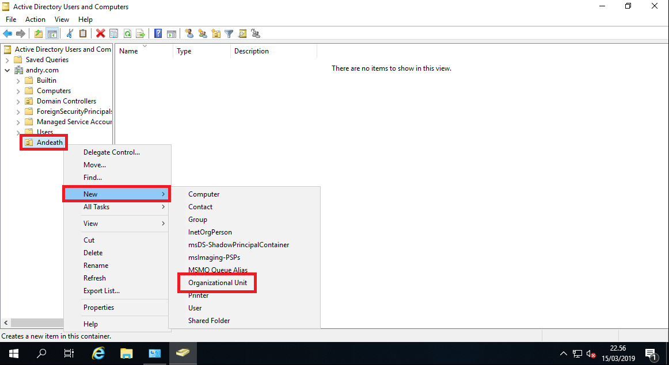Create a new user with the toolbar icon

(x=189, y=34)
